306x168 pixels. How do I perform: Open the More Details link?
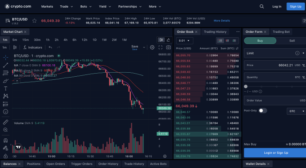(x=222, y=20)
